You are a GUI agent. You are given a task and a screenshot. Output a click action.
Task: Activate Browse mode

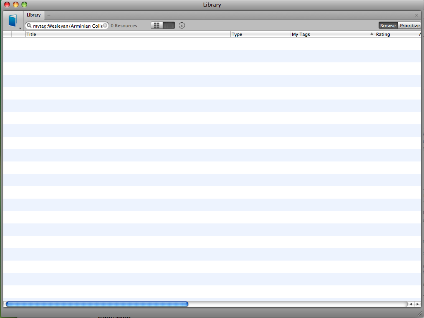coord(388,26)
